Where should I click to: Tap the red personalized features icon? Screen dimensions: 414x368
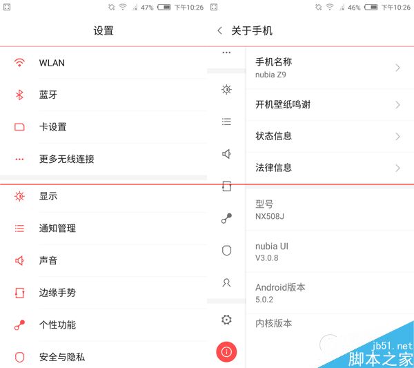coord(19,325)
